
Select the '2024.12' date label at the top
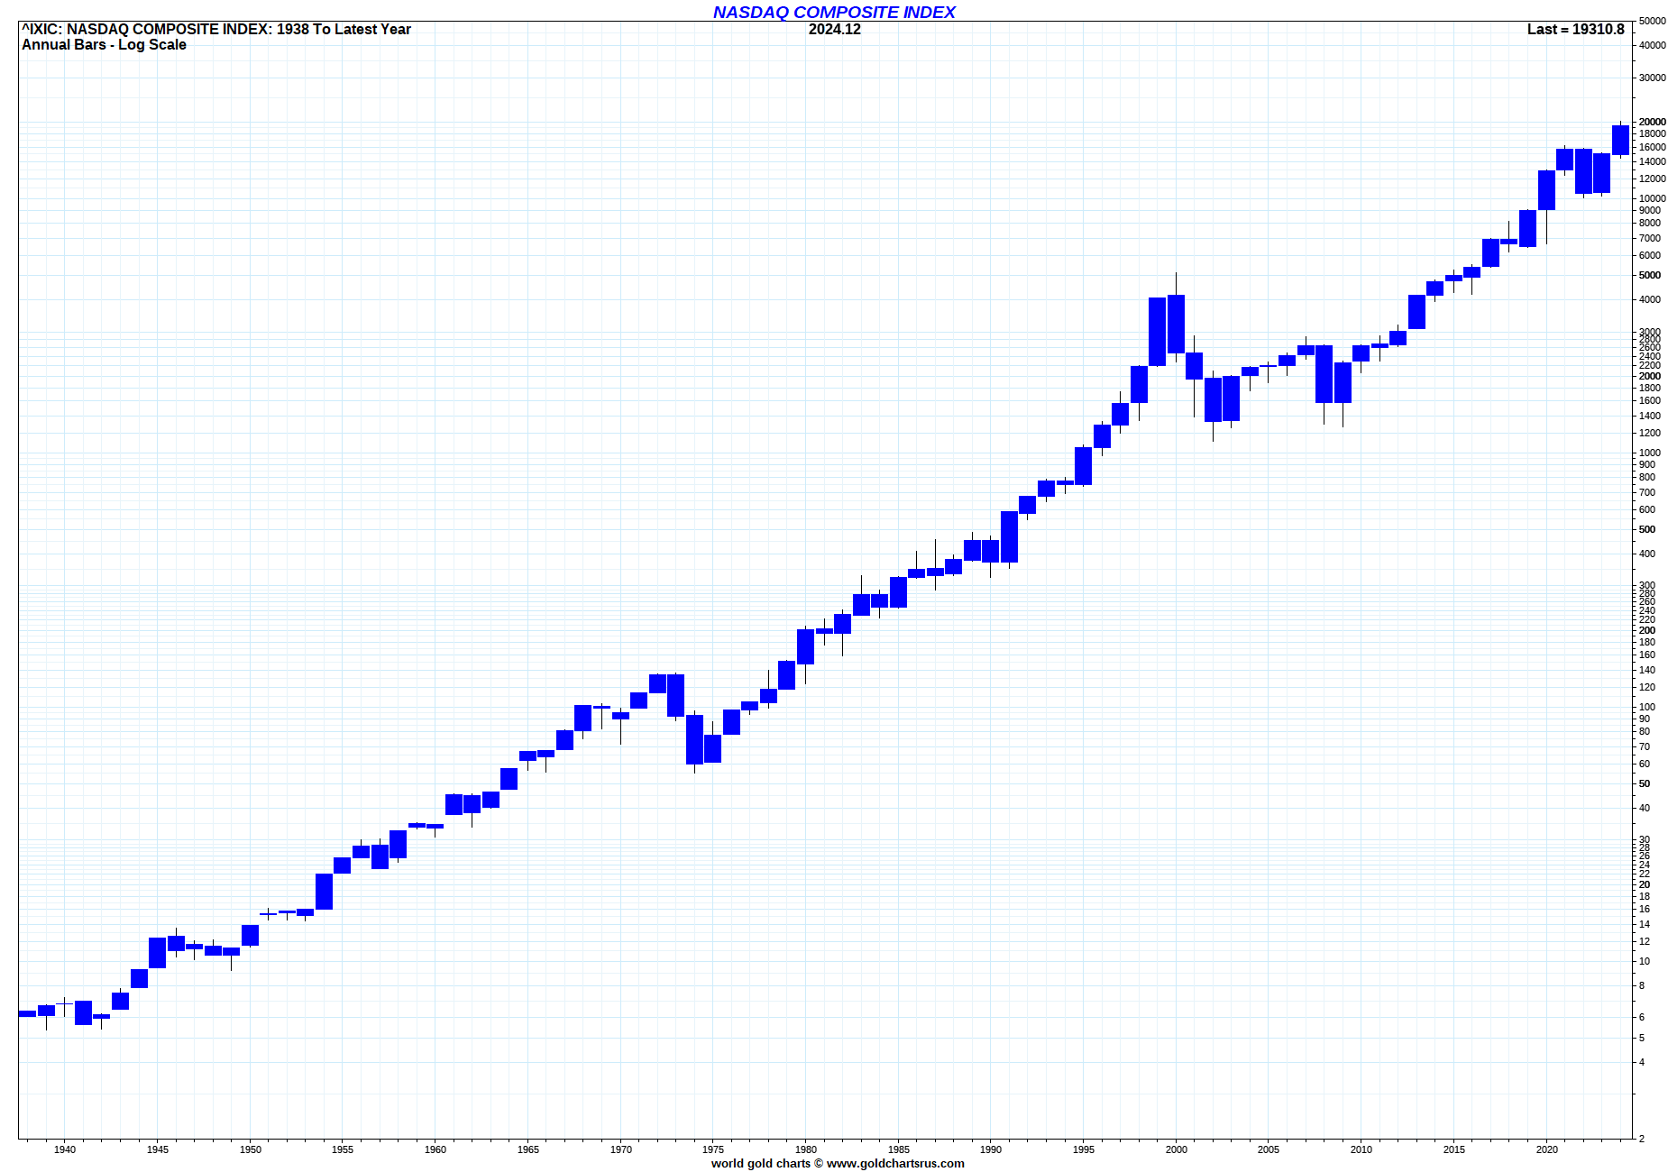pyautogui.click(x=834, y=29)
